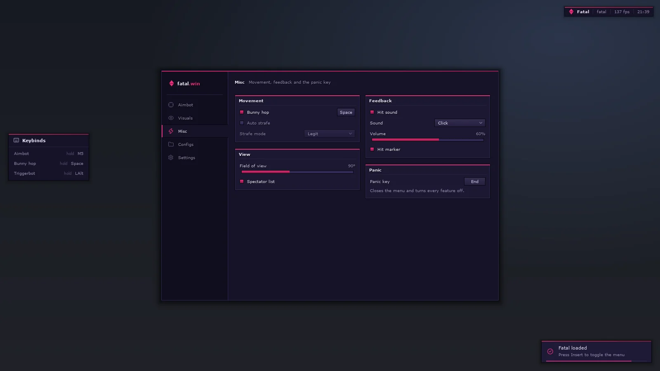Disable the Bunny hop checkbox
Screen dimensions: 660x371
(242, 112)
